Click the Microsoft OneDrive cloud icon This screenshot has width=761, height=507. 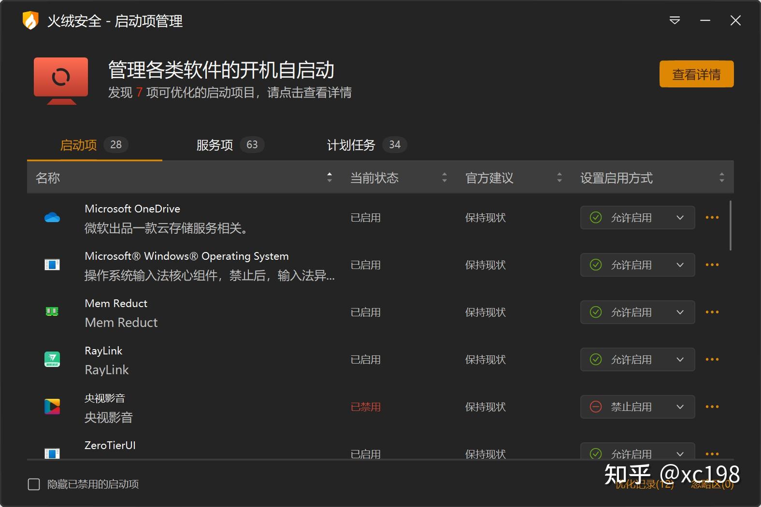point(52,218)
